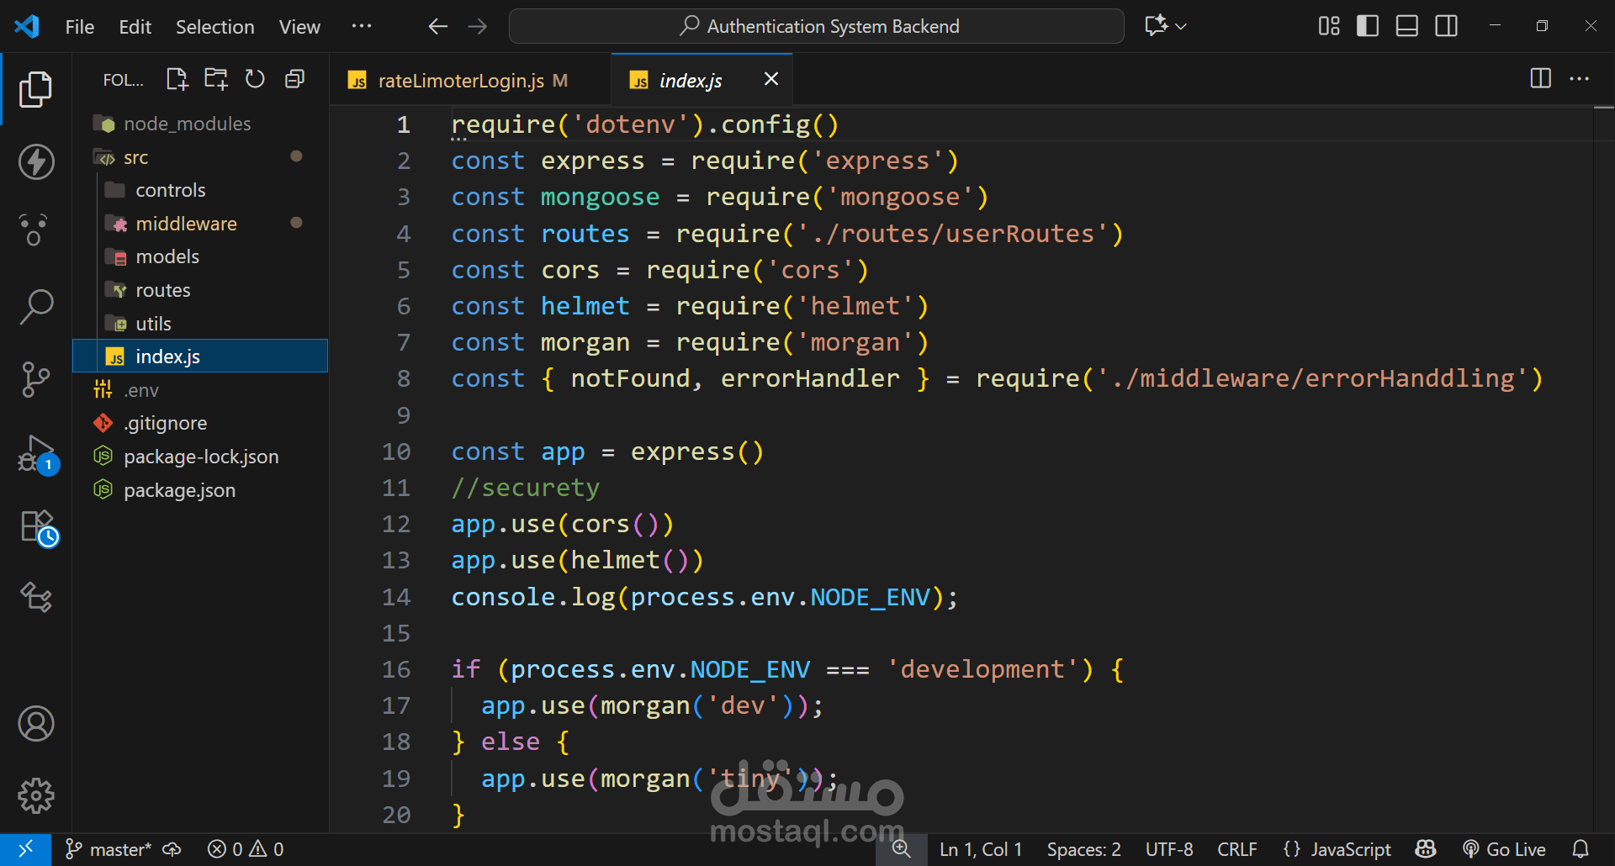Screen dimensions: 1615x866
Task: Toggle the bottom panel
Action: [1407, 26]
